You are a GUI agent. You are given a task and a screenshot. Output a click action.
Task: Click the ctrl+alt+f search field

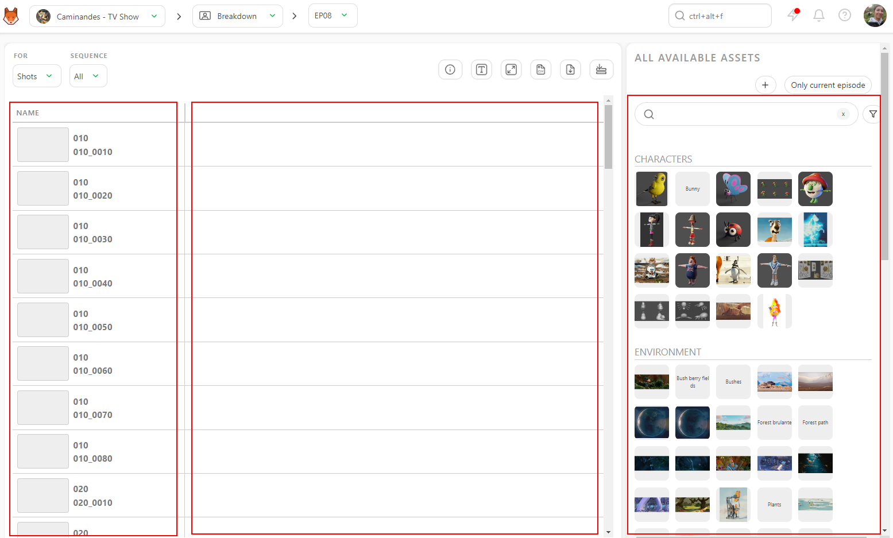pyautogui.click(x=720, y=16)
